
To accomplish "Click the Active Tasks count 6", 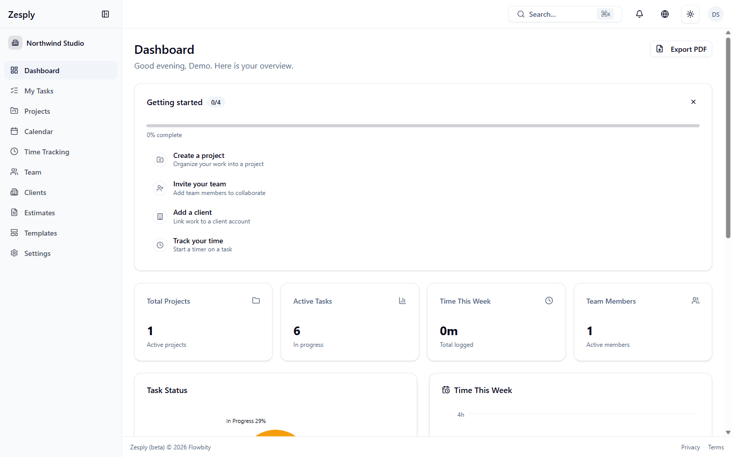I will click(297, 331).
